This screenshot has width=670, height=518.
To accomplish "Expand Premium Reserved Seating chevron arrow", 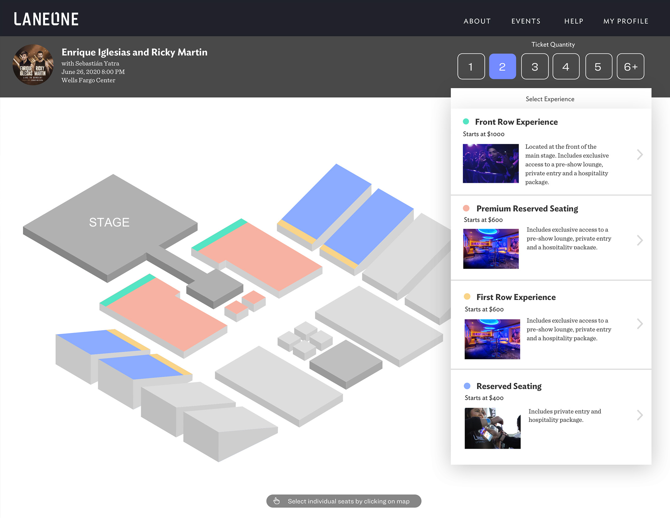I will coord(640,240).
